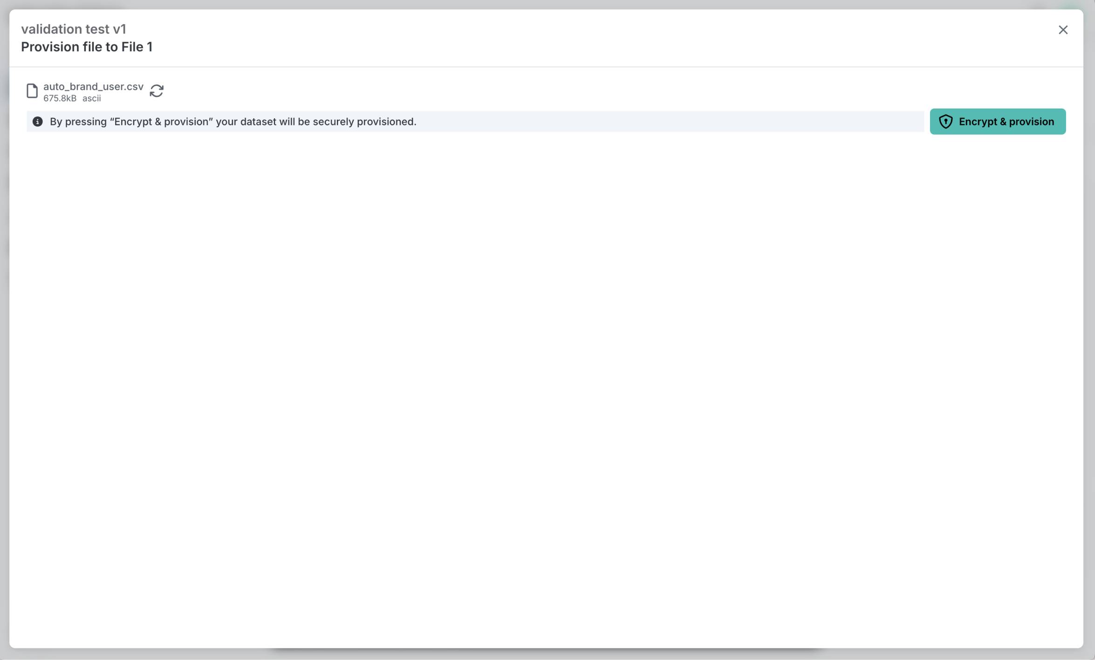Click the reload file icon beside auto_brand_user.csv
This screenshot has height=660, width=1095.
pos(157,91)
